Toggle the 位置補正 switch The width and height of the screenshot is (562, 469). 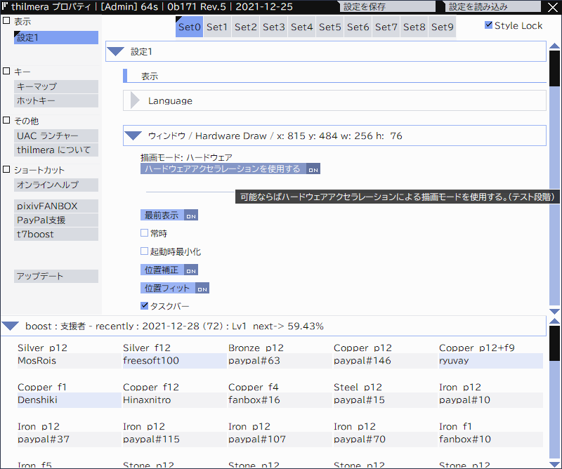169,270
